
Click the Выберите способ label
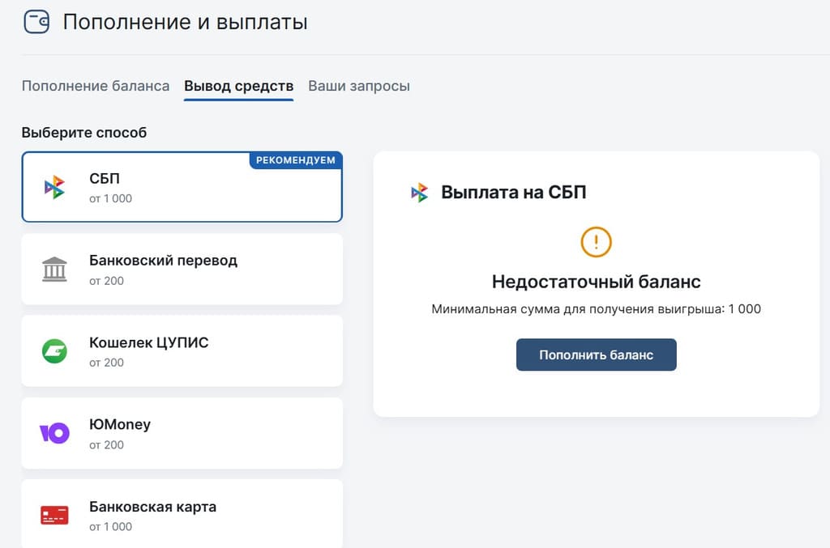point(84,132)
